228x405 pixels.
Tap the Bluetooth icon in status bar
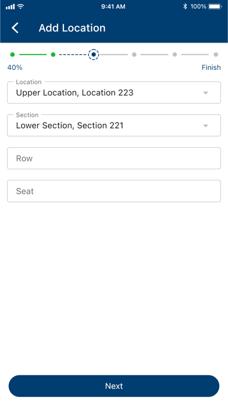pos(185,6)
